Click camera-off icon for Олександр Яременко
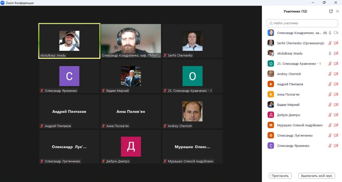The width and height of the screenshot is (342, 182). tap(336, 146)
